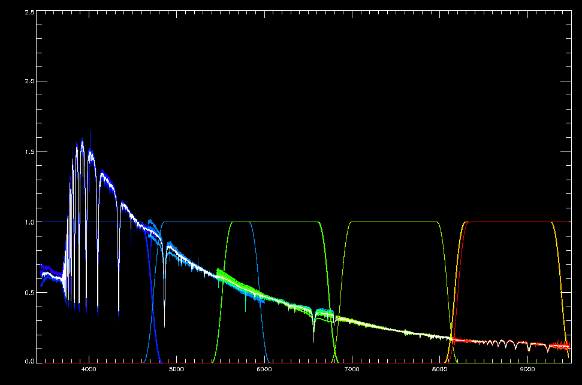Select the 2.0 y-axis label
The image size is (582, 385).
28,81
